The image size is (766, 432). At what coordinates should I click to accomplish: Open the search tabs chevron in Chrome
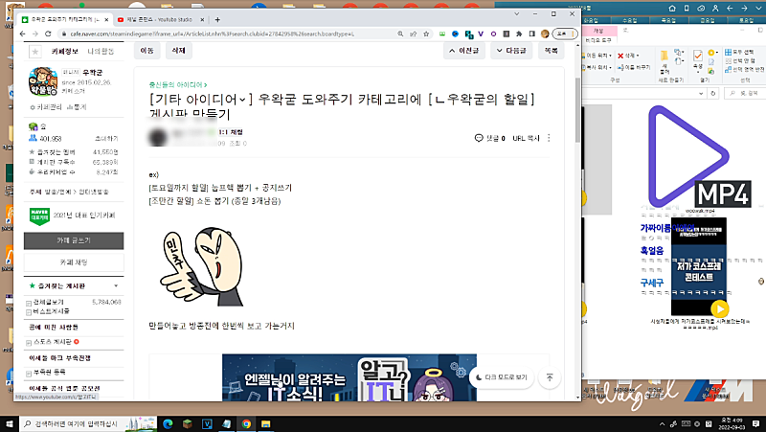click(516, 14)
